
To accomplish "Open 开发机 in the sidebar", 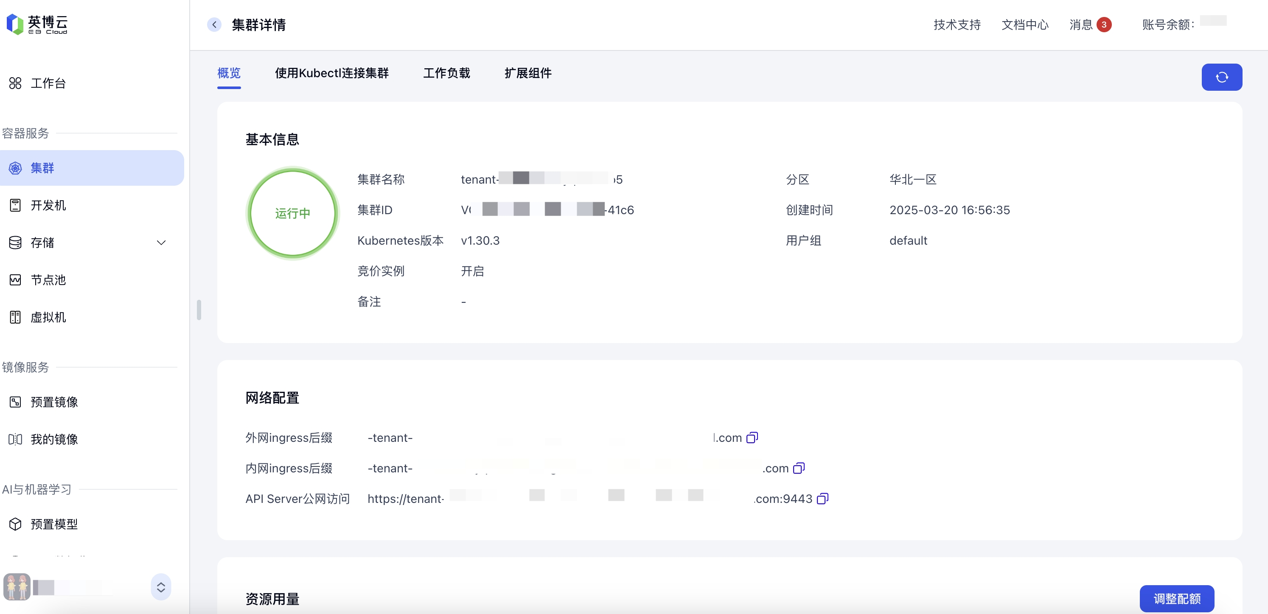I will click(48, 205).
